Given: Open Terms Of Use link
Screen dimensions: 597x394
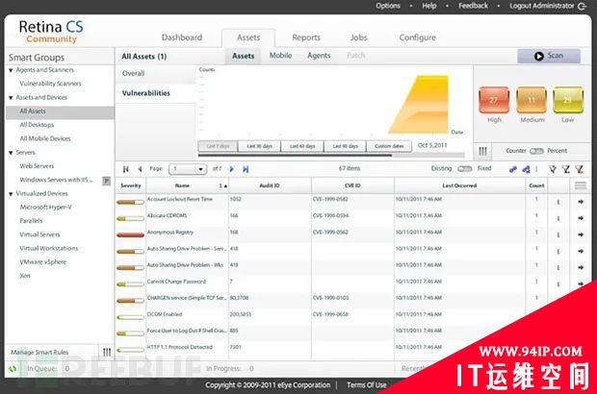Looking at the screenshot, I should point(366,385).
